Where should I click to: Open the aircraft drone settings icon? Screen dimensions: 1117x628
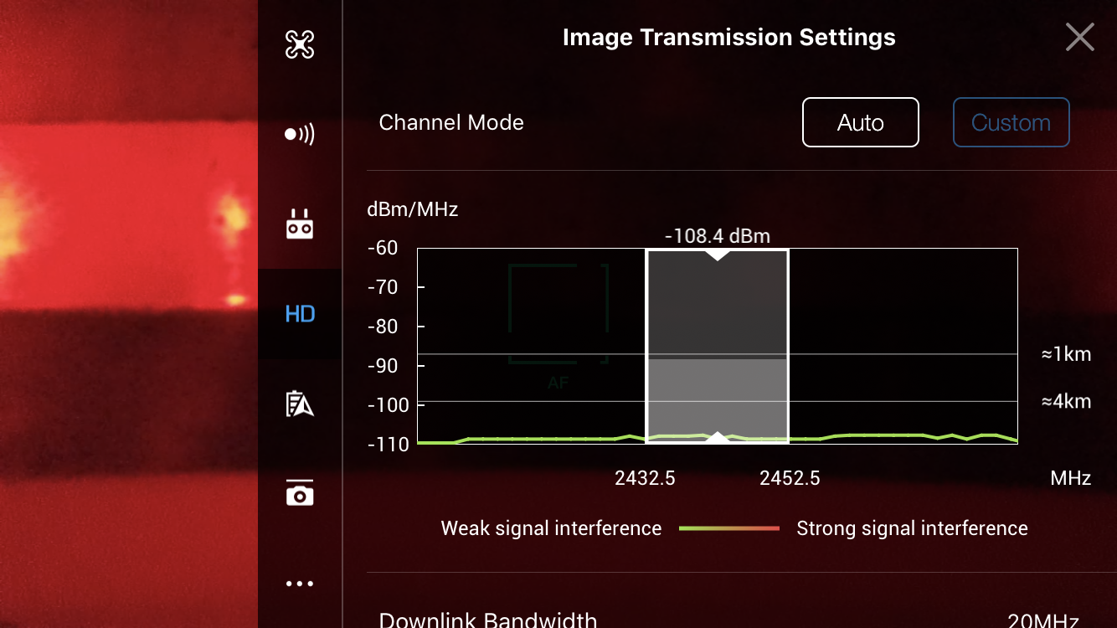click(299, 44)
